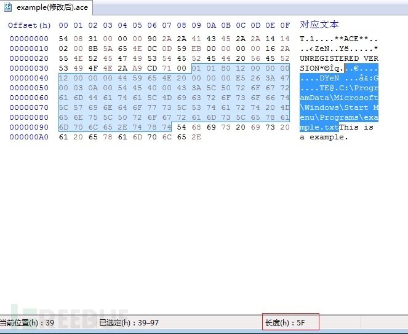Click status bar 已选定(h): 39–97
408x334 pixels.
tap(129, 322)
